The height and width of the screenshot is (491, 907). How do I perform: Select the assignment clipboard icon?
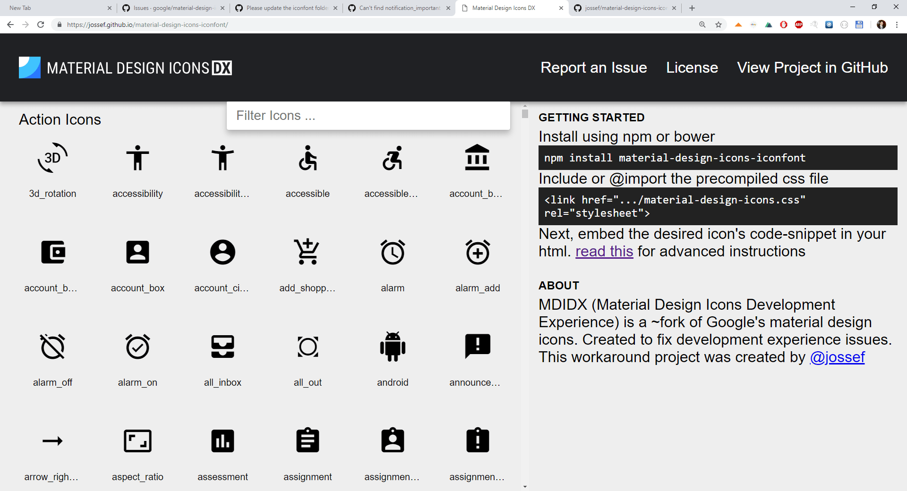(308, 440)
